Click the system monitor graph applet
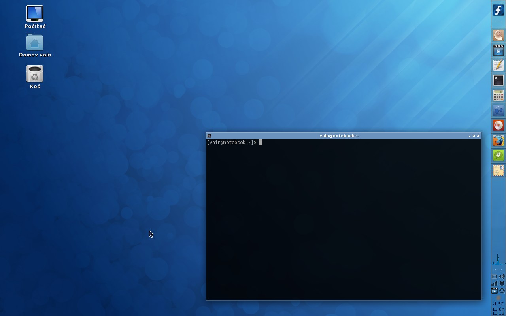Image resolution: width=506 pixels, height=316 pixels. click(498, 259)
